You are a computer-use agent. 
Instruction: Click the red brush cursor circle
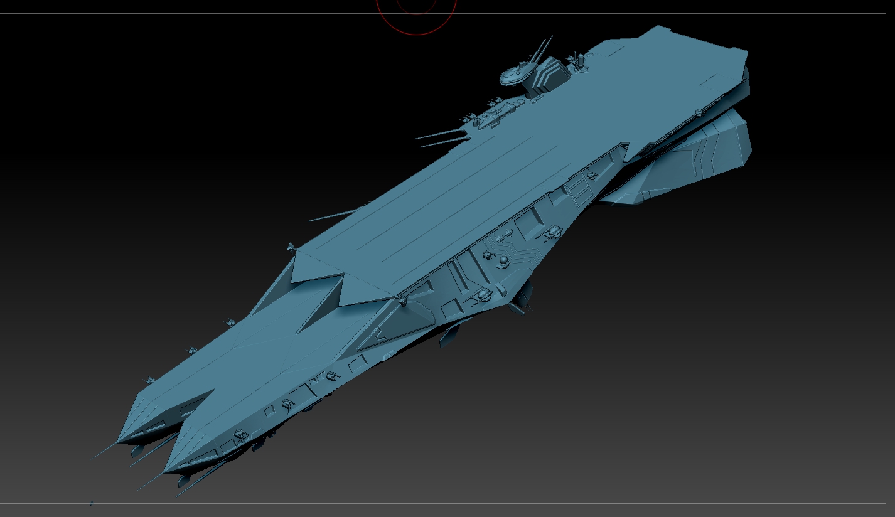click(416, 31)
